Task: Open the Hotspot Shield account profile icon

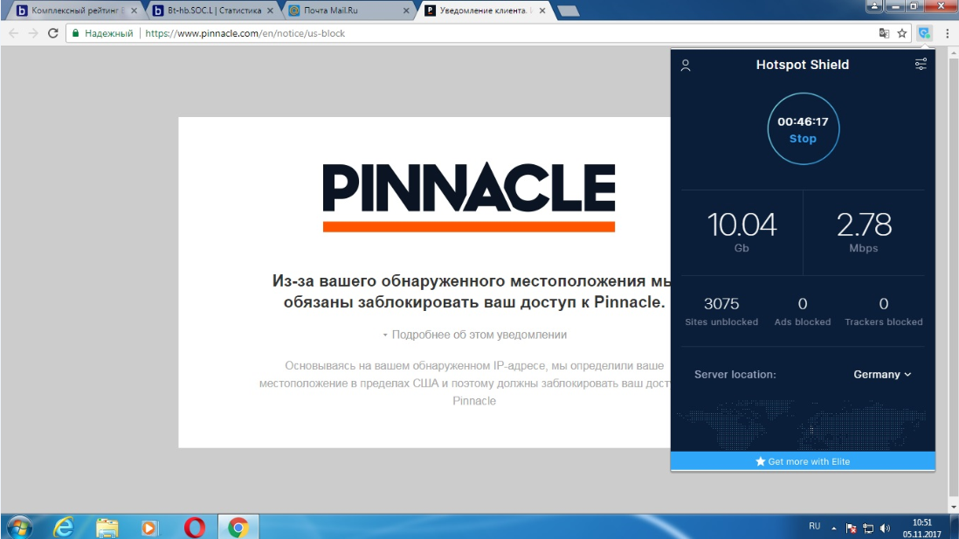Action: 686,66
